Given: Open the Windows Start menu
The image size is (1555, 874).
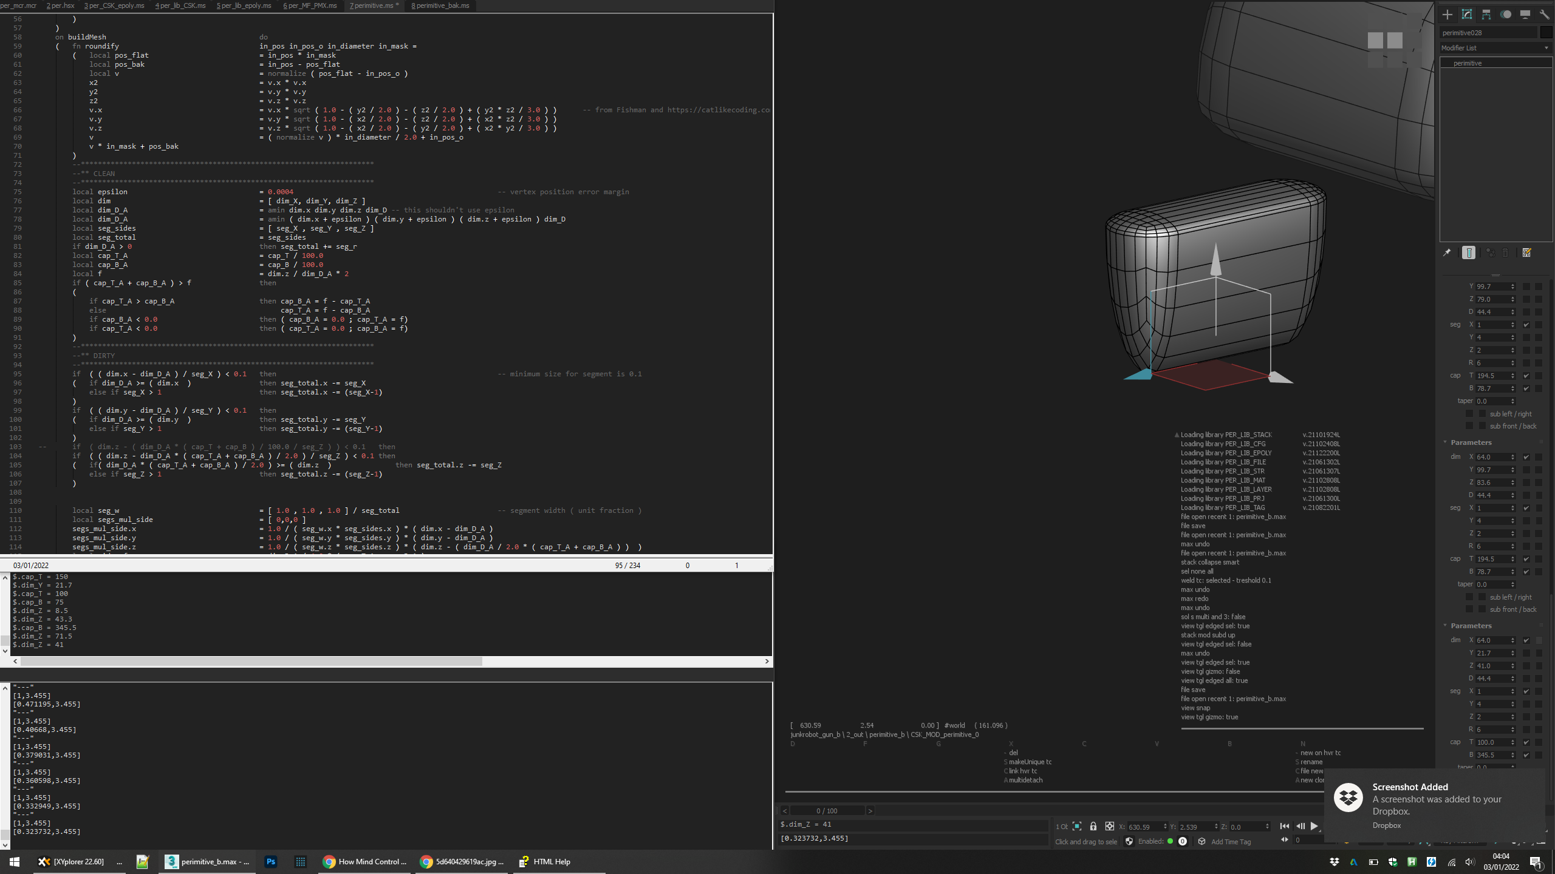Looking at the screenshot, I should (15, 861).
